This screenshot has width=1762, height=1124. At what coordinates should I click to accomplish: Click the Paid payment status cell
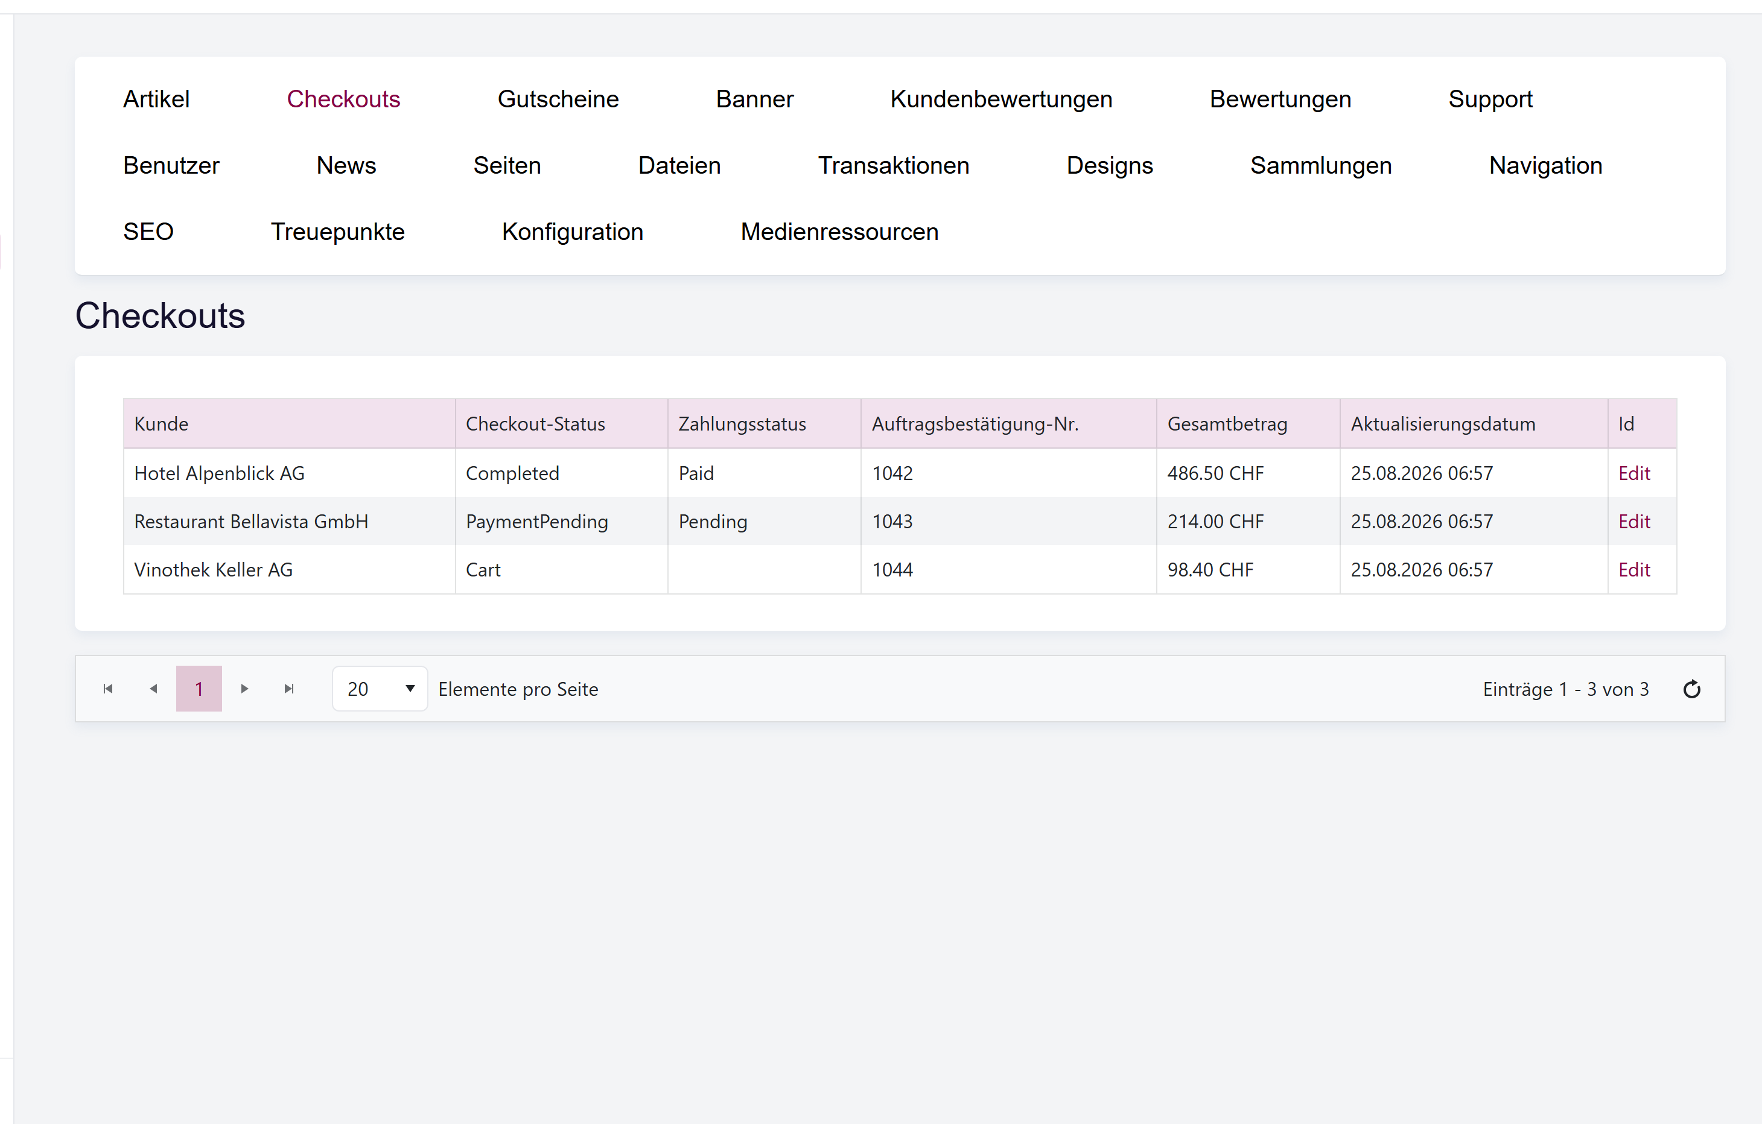764,474
